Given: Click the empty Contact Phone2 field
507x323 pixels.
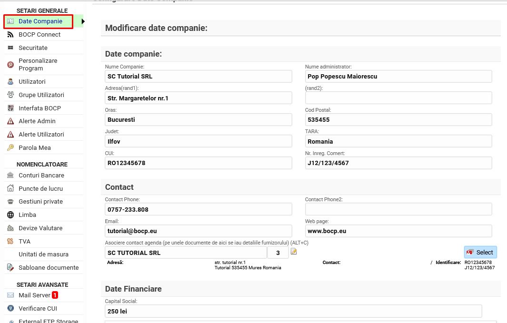Looking at the screenshot, I should (x=398, y=209).
